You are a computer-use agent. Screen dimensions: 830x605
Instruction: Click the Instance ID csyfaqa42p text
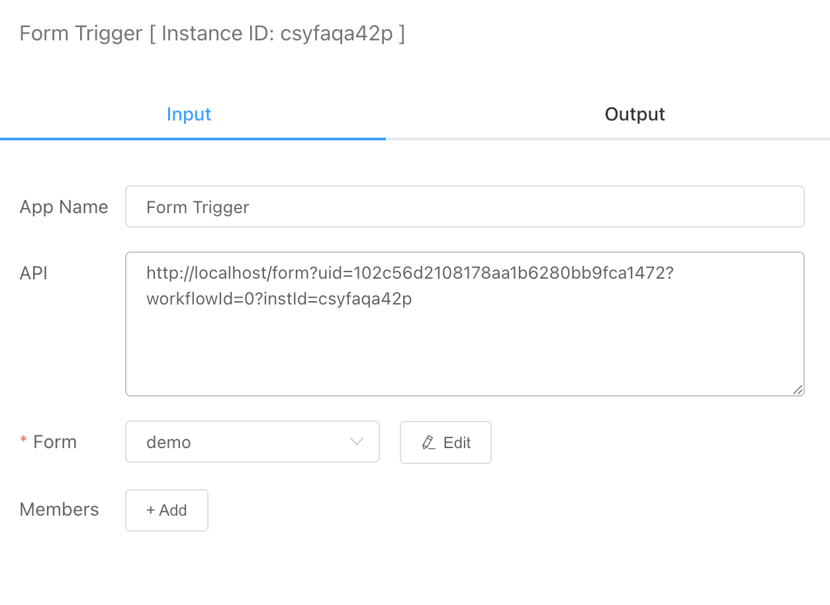click(277, 33)
